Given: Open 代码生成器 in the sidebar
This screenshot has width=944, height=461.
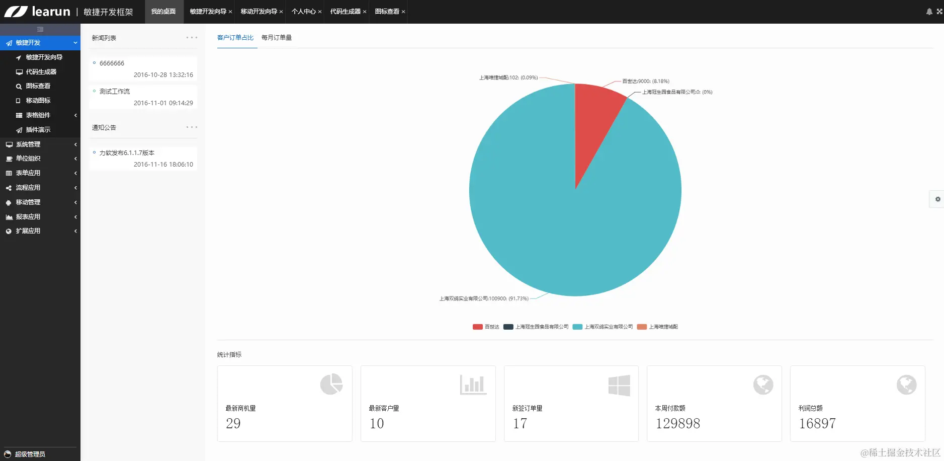Looking at the screenshot, I should point(40,72).
